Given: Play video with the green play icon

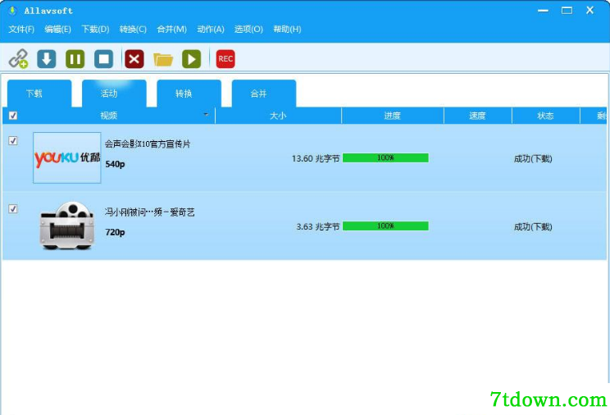Looking at the screenshot, I should click(x=191, y=59).
